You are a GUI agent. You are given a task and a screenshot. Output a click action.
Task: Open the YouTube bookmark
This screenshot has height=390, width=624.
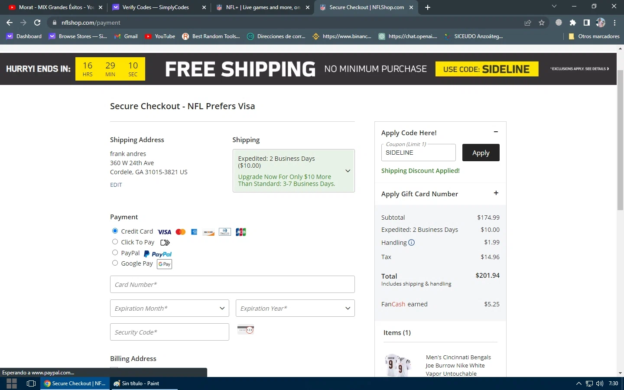click(x=160, y=36)
